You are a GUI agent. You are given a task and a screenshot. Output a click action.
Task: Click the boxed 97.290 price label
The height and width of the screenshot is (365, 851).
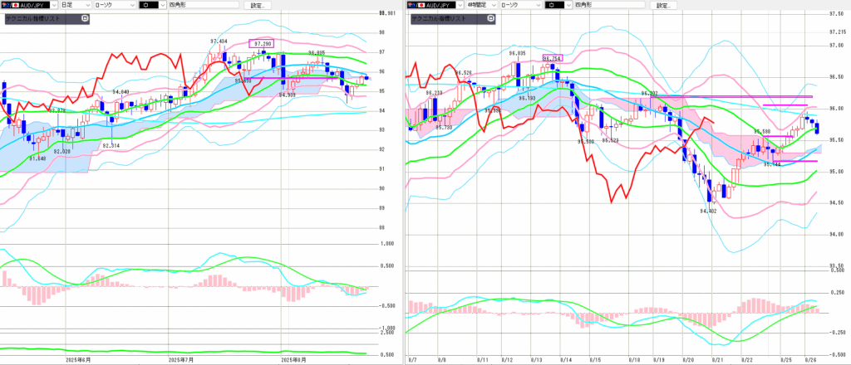click(261, 43)
